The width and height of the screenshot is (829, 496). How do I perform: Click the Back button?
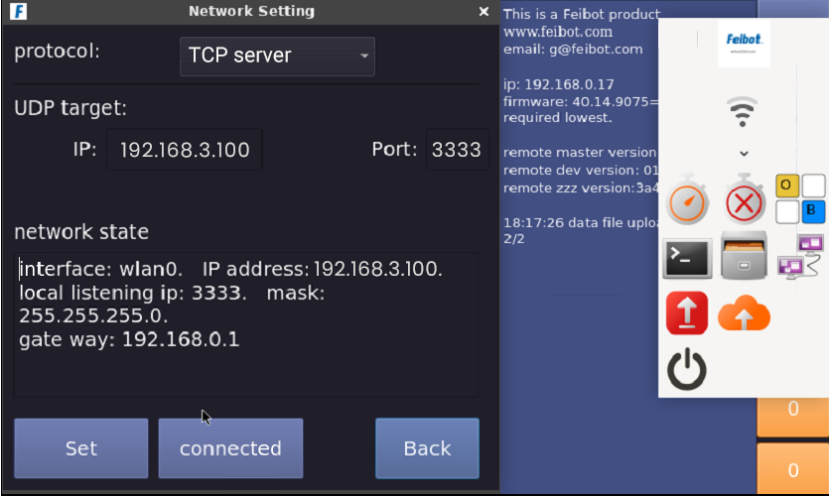tap(427, 448)
